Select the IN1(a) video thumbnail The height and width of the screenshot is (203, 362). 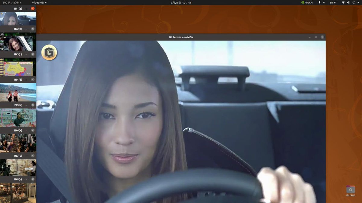[18, 19]
